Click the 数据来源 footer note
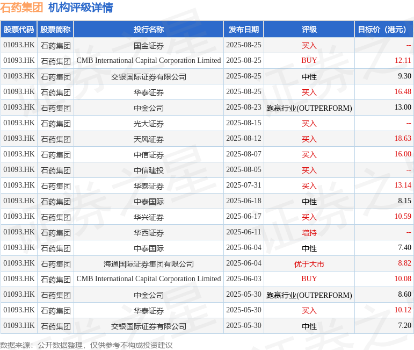The width and height of the screenshot is (414, 350). coord(86,345)
